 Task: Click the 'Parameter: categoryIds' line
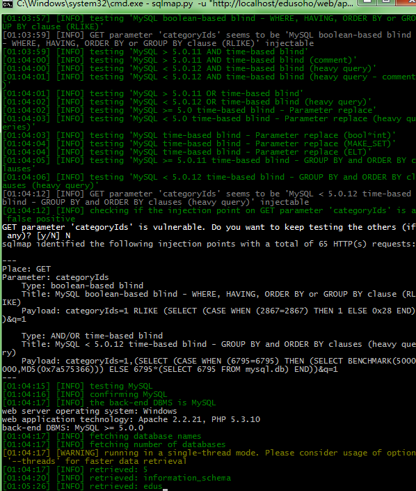56,277
